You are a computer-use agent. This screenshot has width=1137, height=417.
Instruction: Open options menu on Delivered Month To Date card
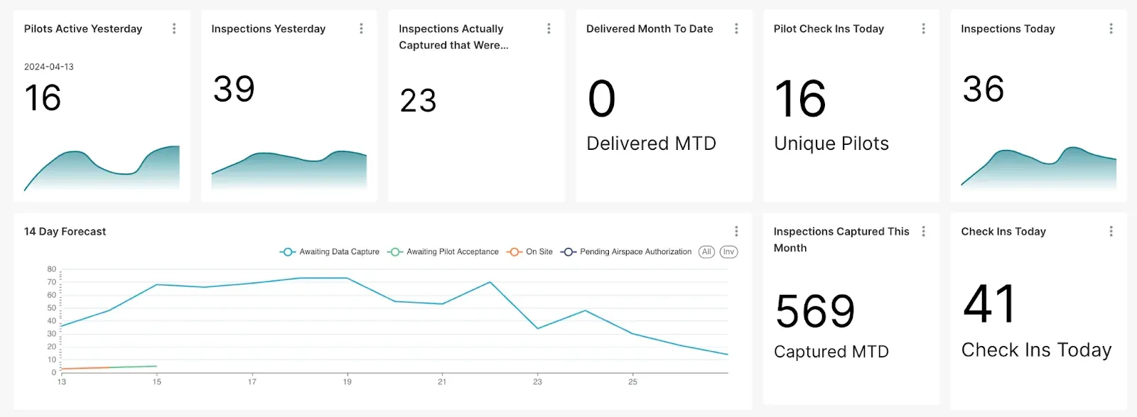[x=736, y=28]
